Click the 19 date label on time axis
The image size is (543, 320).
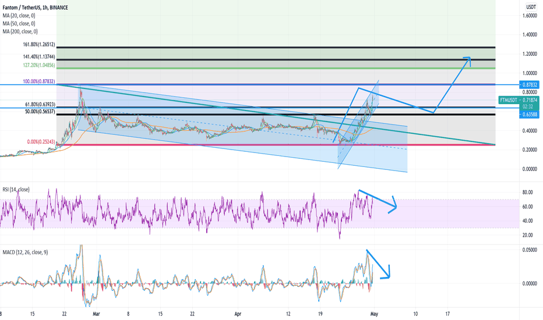tap(320, 314)
